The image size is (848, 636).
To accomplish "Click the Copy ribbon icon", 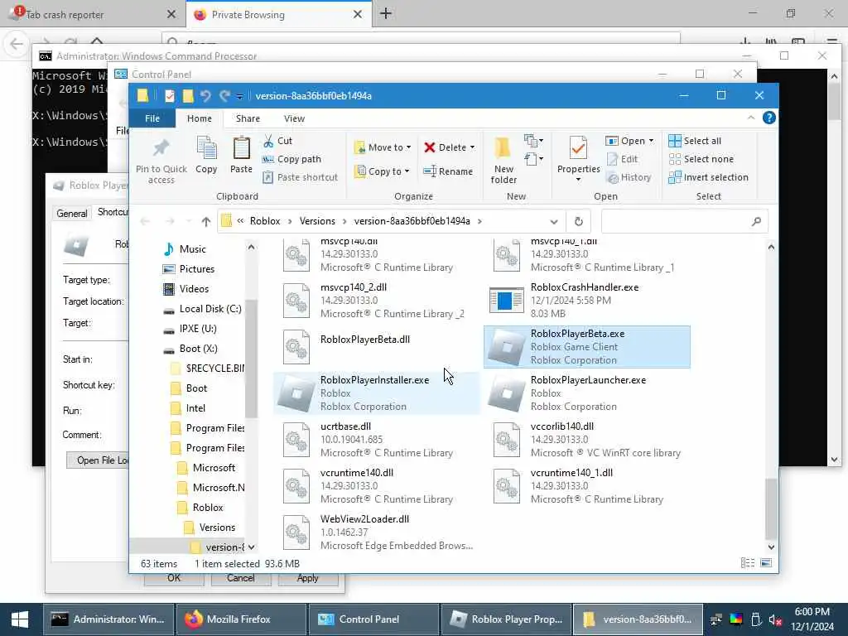I will point(206,148).
